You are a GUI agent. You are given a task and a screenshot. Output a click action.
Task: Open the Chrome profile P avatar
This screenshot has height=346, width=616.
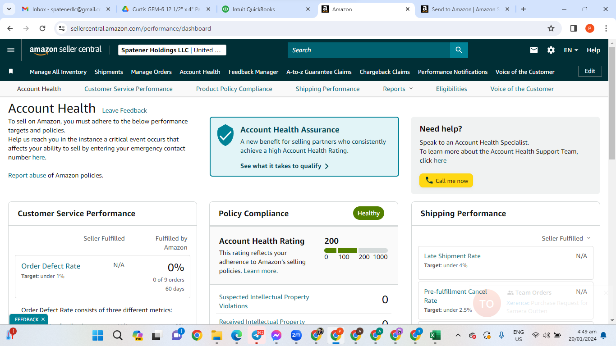[590, 28]
